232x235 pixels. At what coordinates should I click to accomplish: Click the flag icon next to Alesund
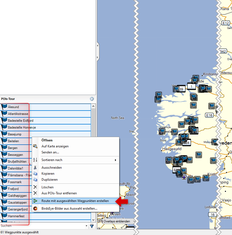coord(4,107)
